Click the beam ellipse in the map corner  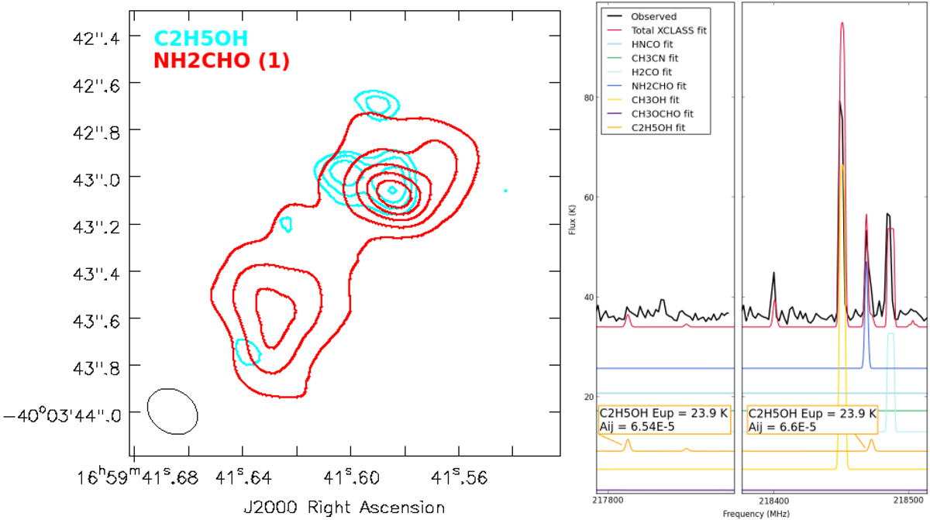point(172,410)
